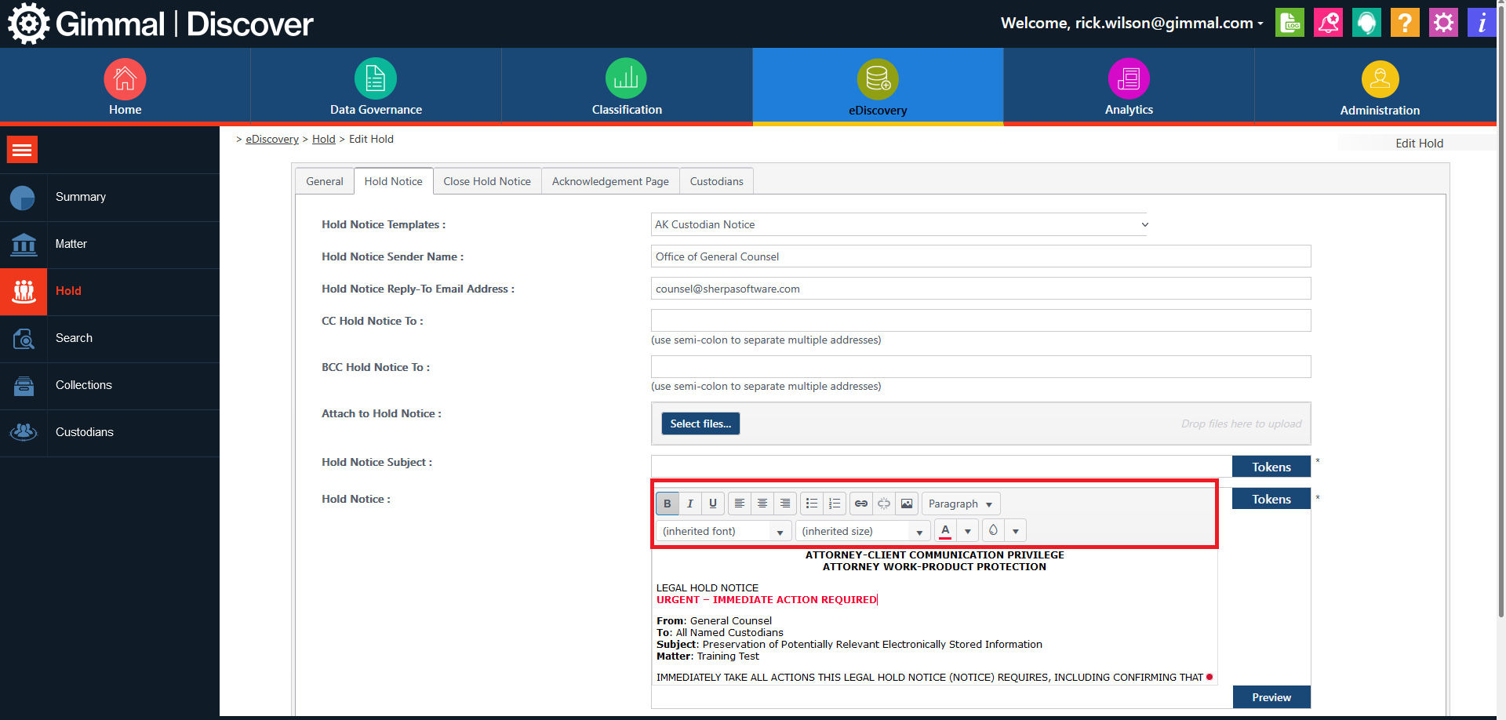This screenshot has width=1506, height=720.
Task: Toggle bold formatting in the editor
Action: pyautogui.click(x=667, y=504)
